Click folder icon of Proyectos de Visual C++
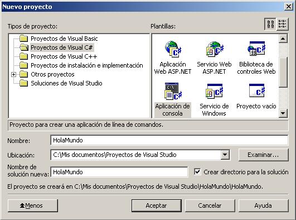This screenshot has height=220, width=296. tap(24, 56)
